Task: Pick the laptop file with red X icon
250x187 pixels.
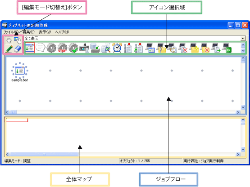Action: [183, 48]
